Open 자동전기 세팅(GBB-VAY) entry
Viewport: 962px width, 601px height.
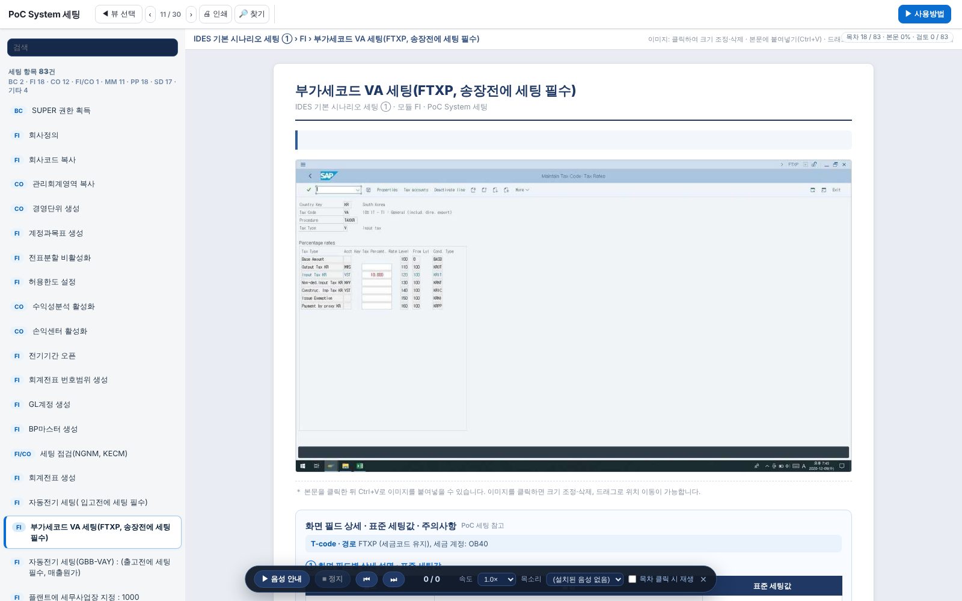(93, 567)
